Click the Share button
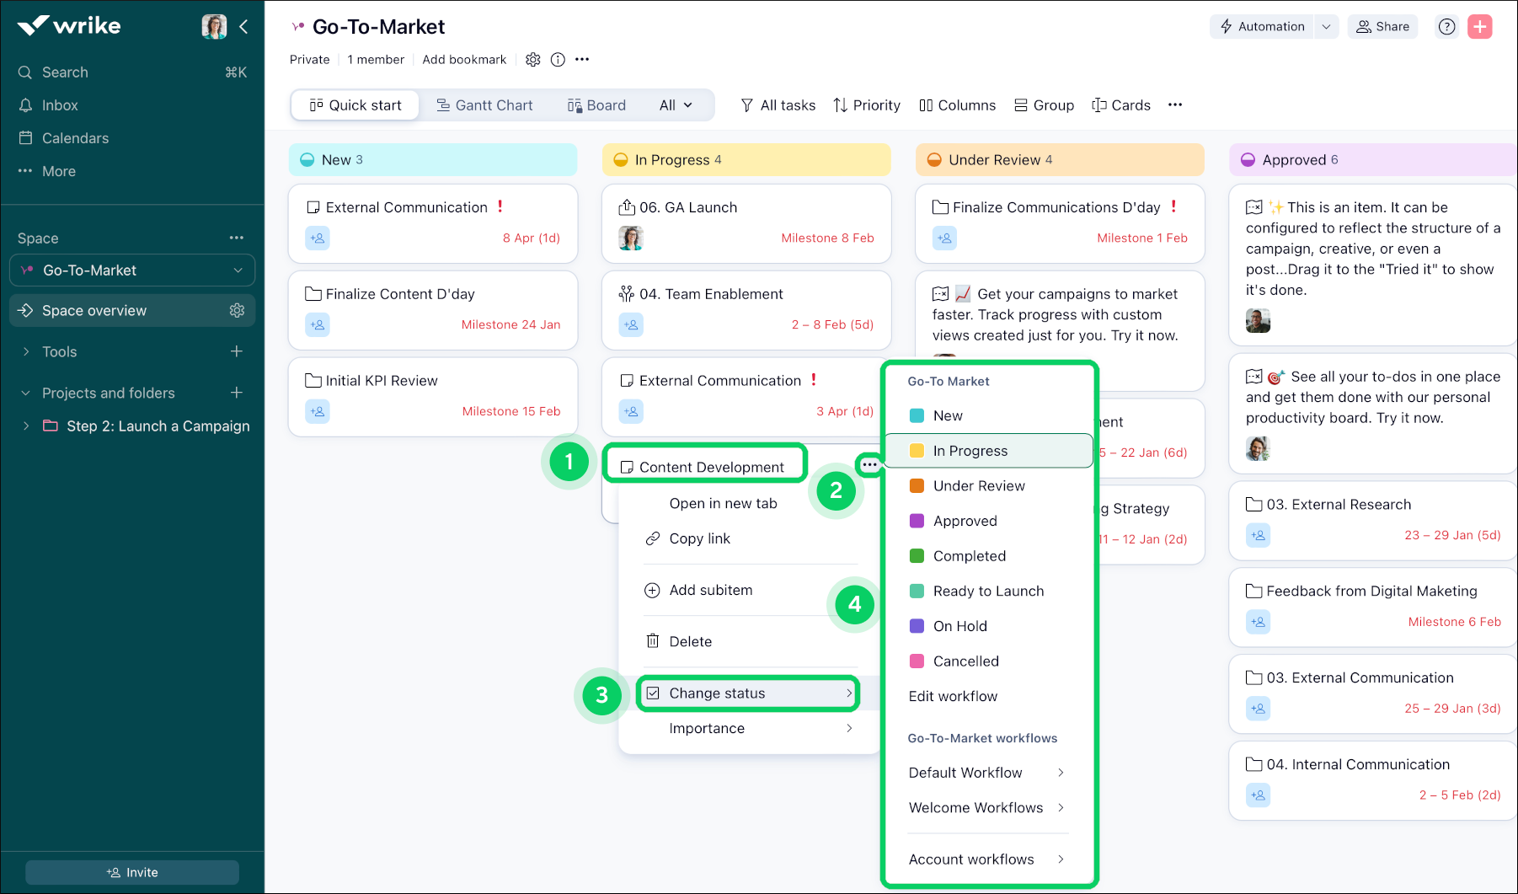 click(x=1382, y=27)
